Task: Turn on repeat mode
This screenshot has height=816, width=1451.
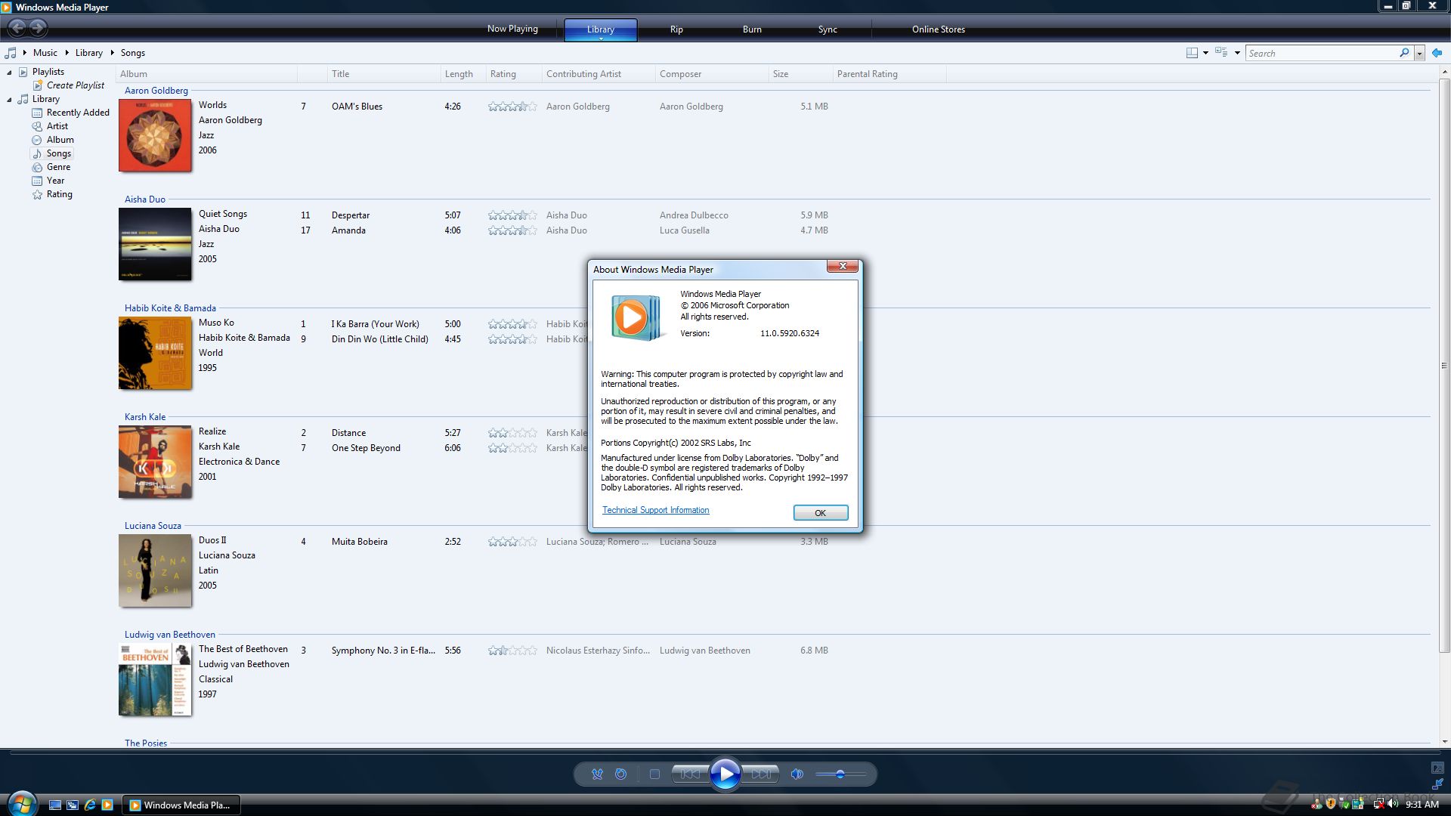Action: 620,774
